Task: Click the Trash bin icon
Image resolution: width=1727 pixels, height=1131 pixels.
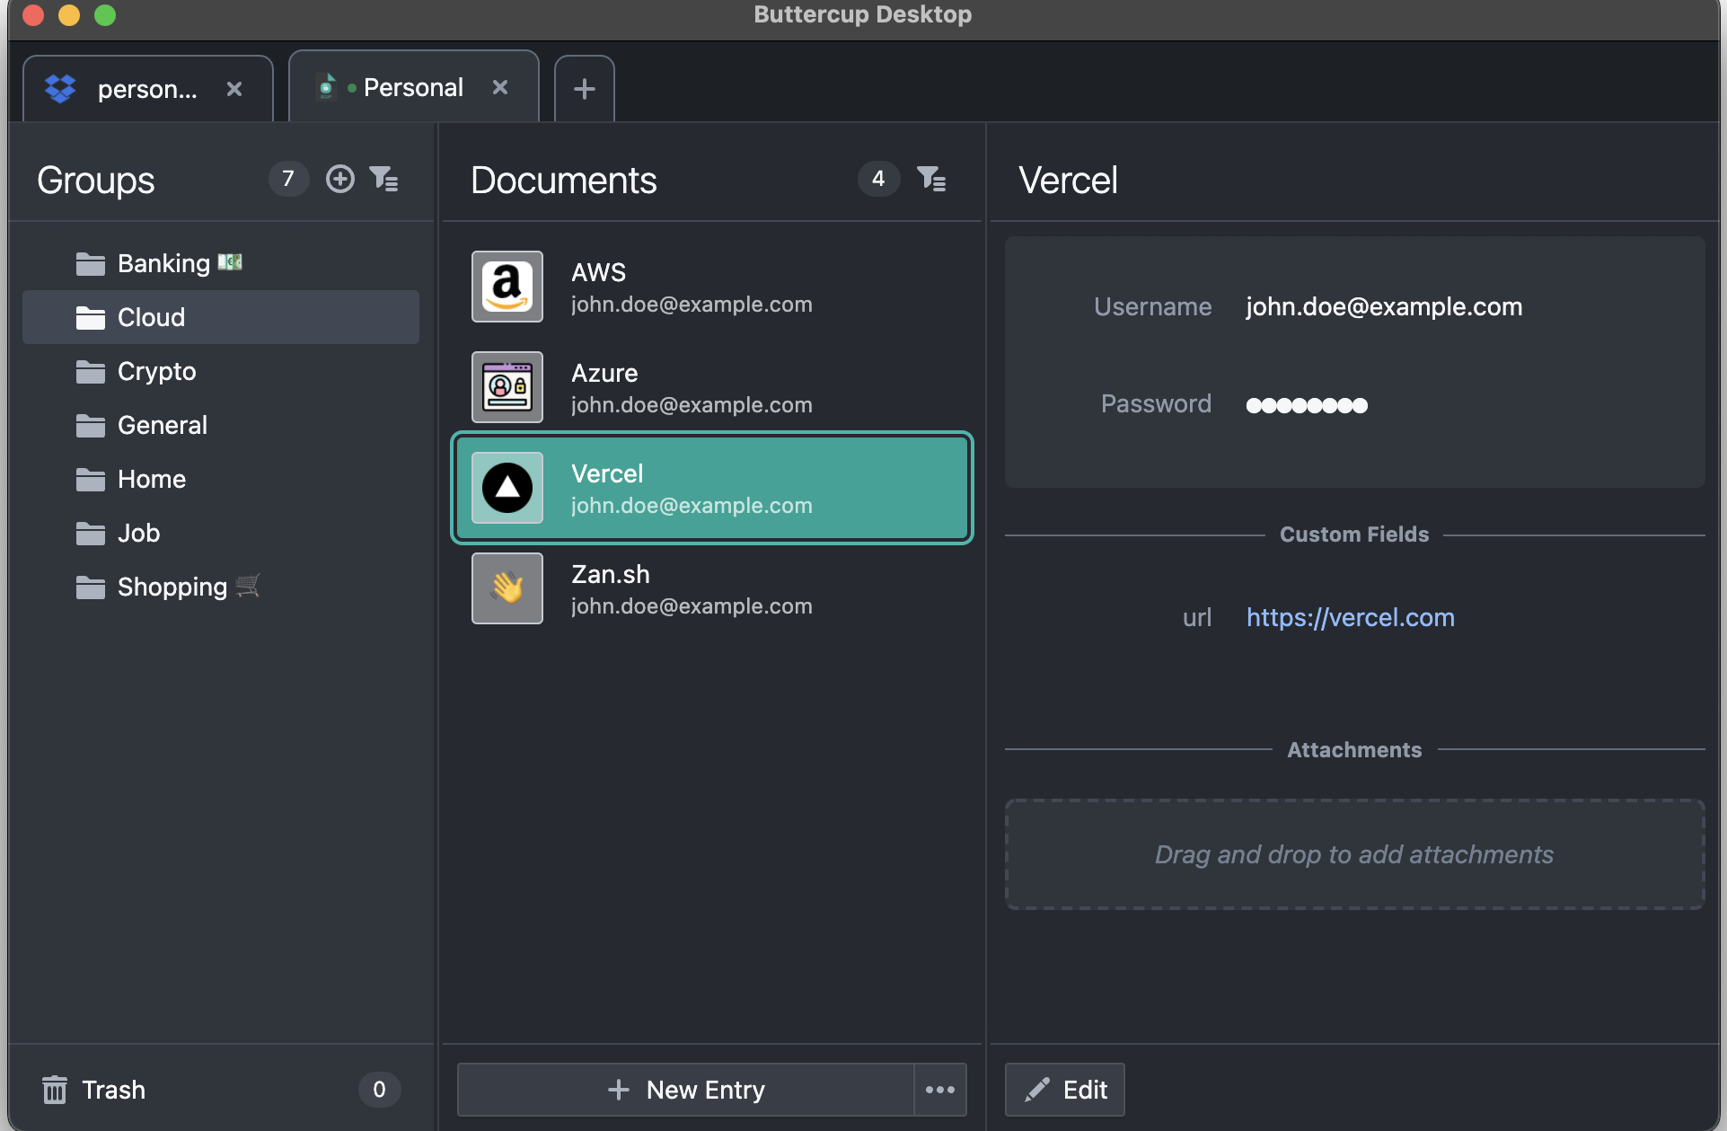Action: pos(55,1090)
